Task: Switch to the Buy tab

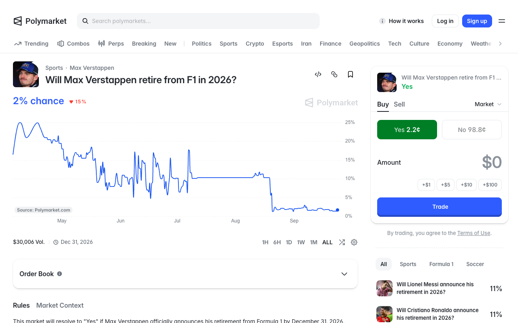Action: [383, 104]
